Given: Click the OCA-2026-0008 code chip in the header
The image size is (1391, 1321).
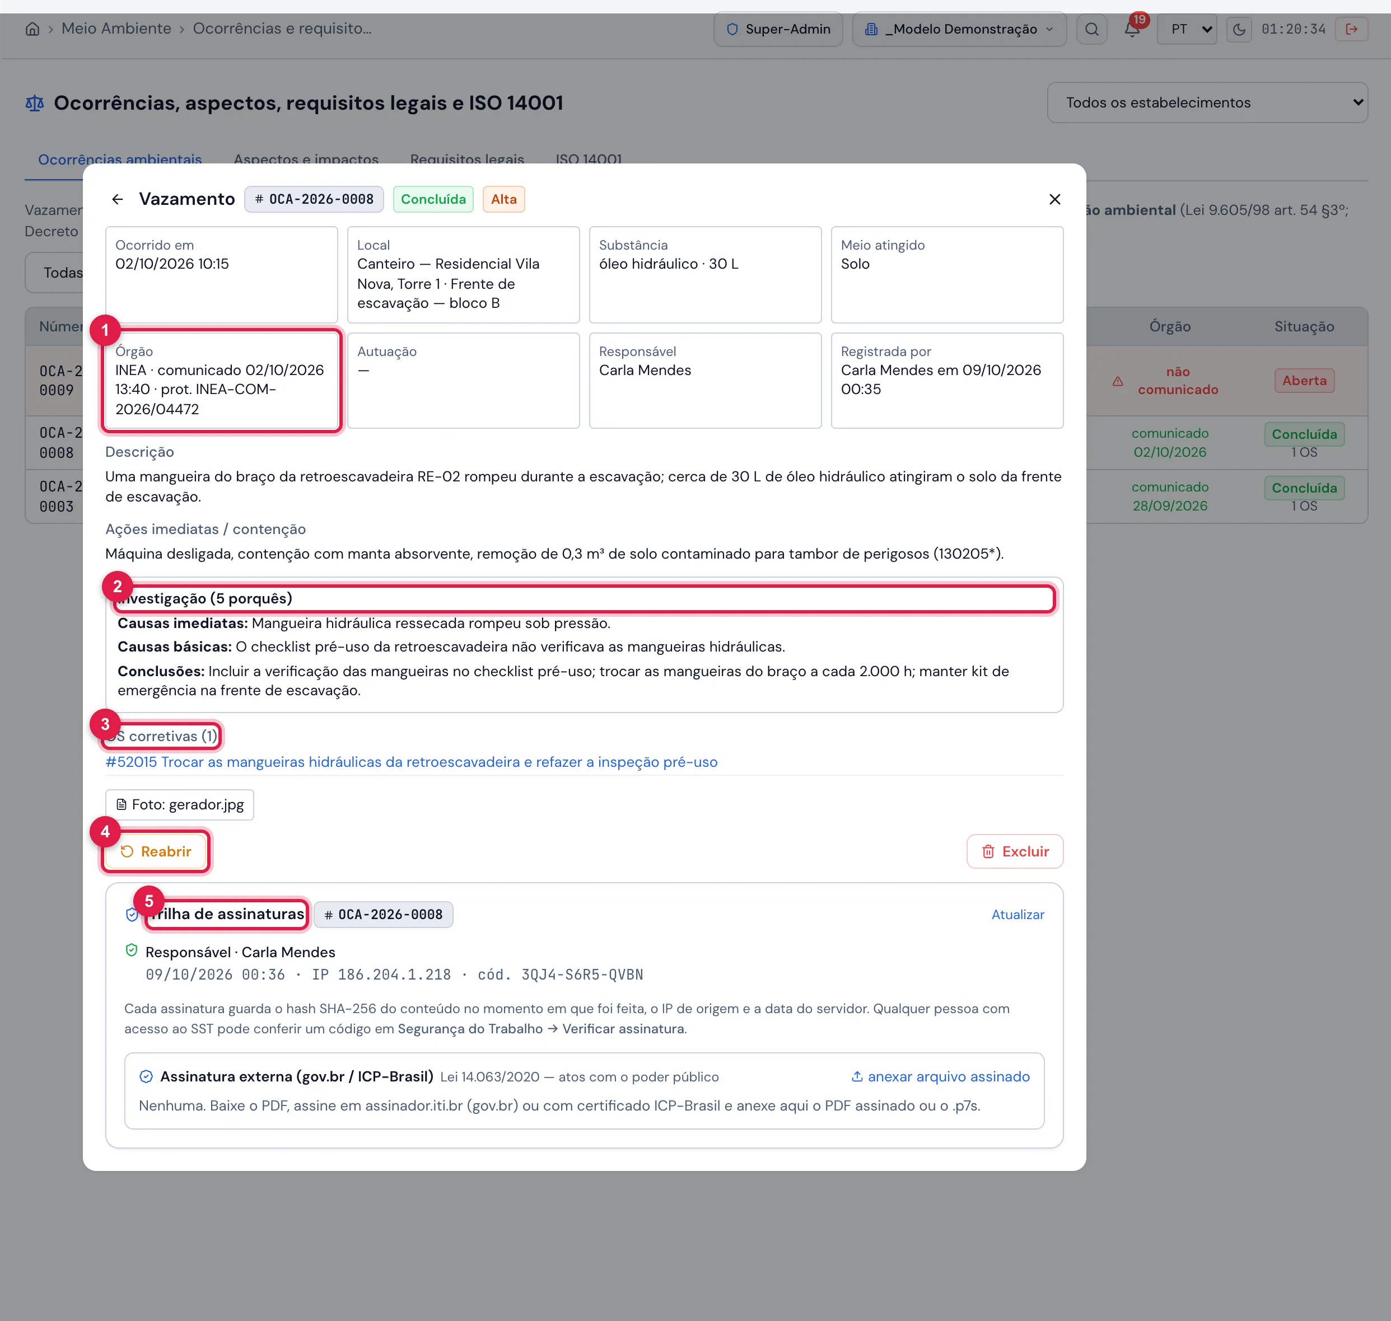Looking at the screenshot, I should [314, 199].
